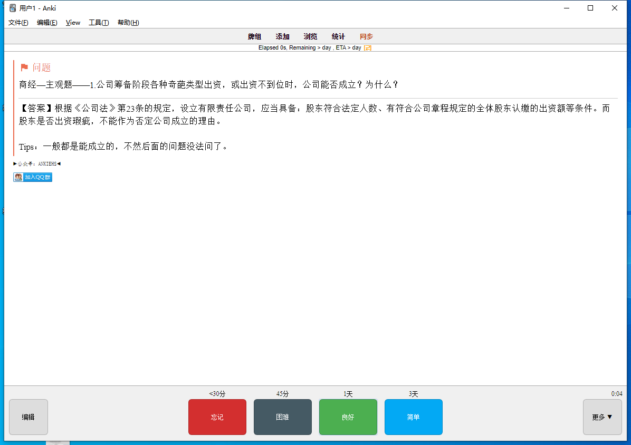Close the Anki window

pyautogui.click(x=615, y=8)
